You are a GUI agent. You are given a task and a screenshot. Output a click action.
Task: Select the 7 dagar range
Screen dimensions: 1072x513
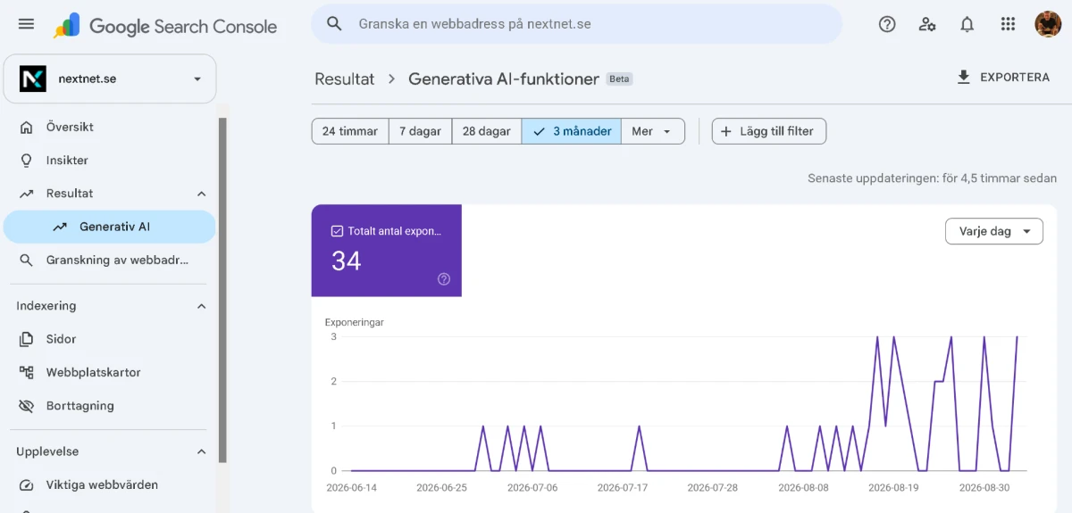(420, 131)
